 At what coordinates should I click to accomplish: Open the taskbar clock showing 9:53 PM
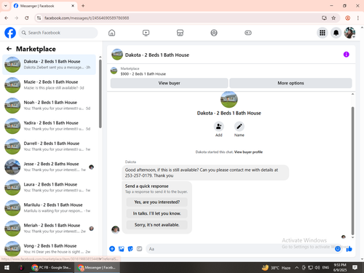[340, 267]
